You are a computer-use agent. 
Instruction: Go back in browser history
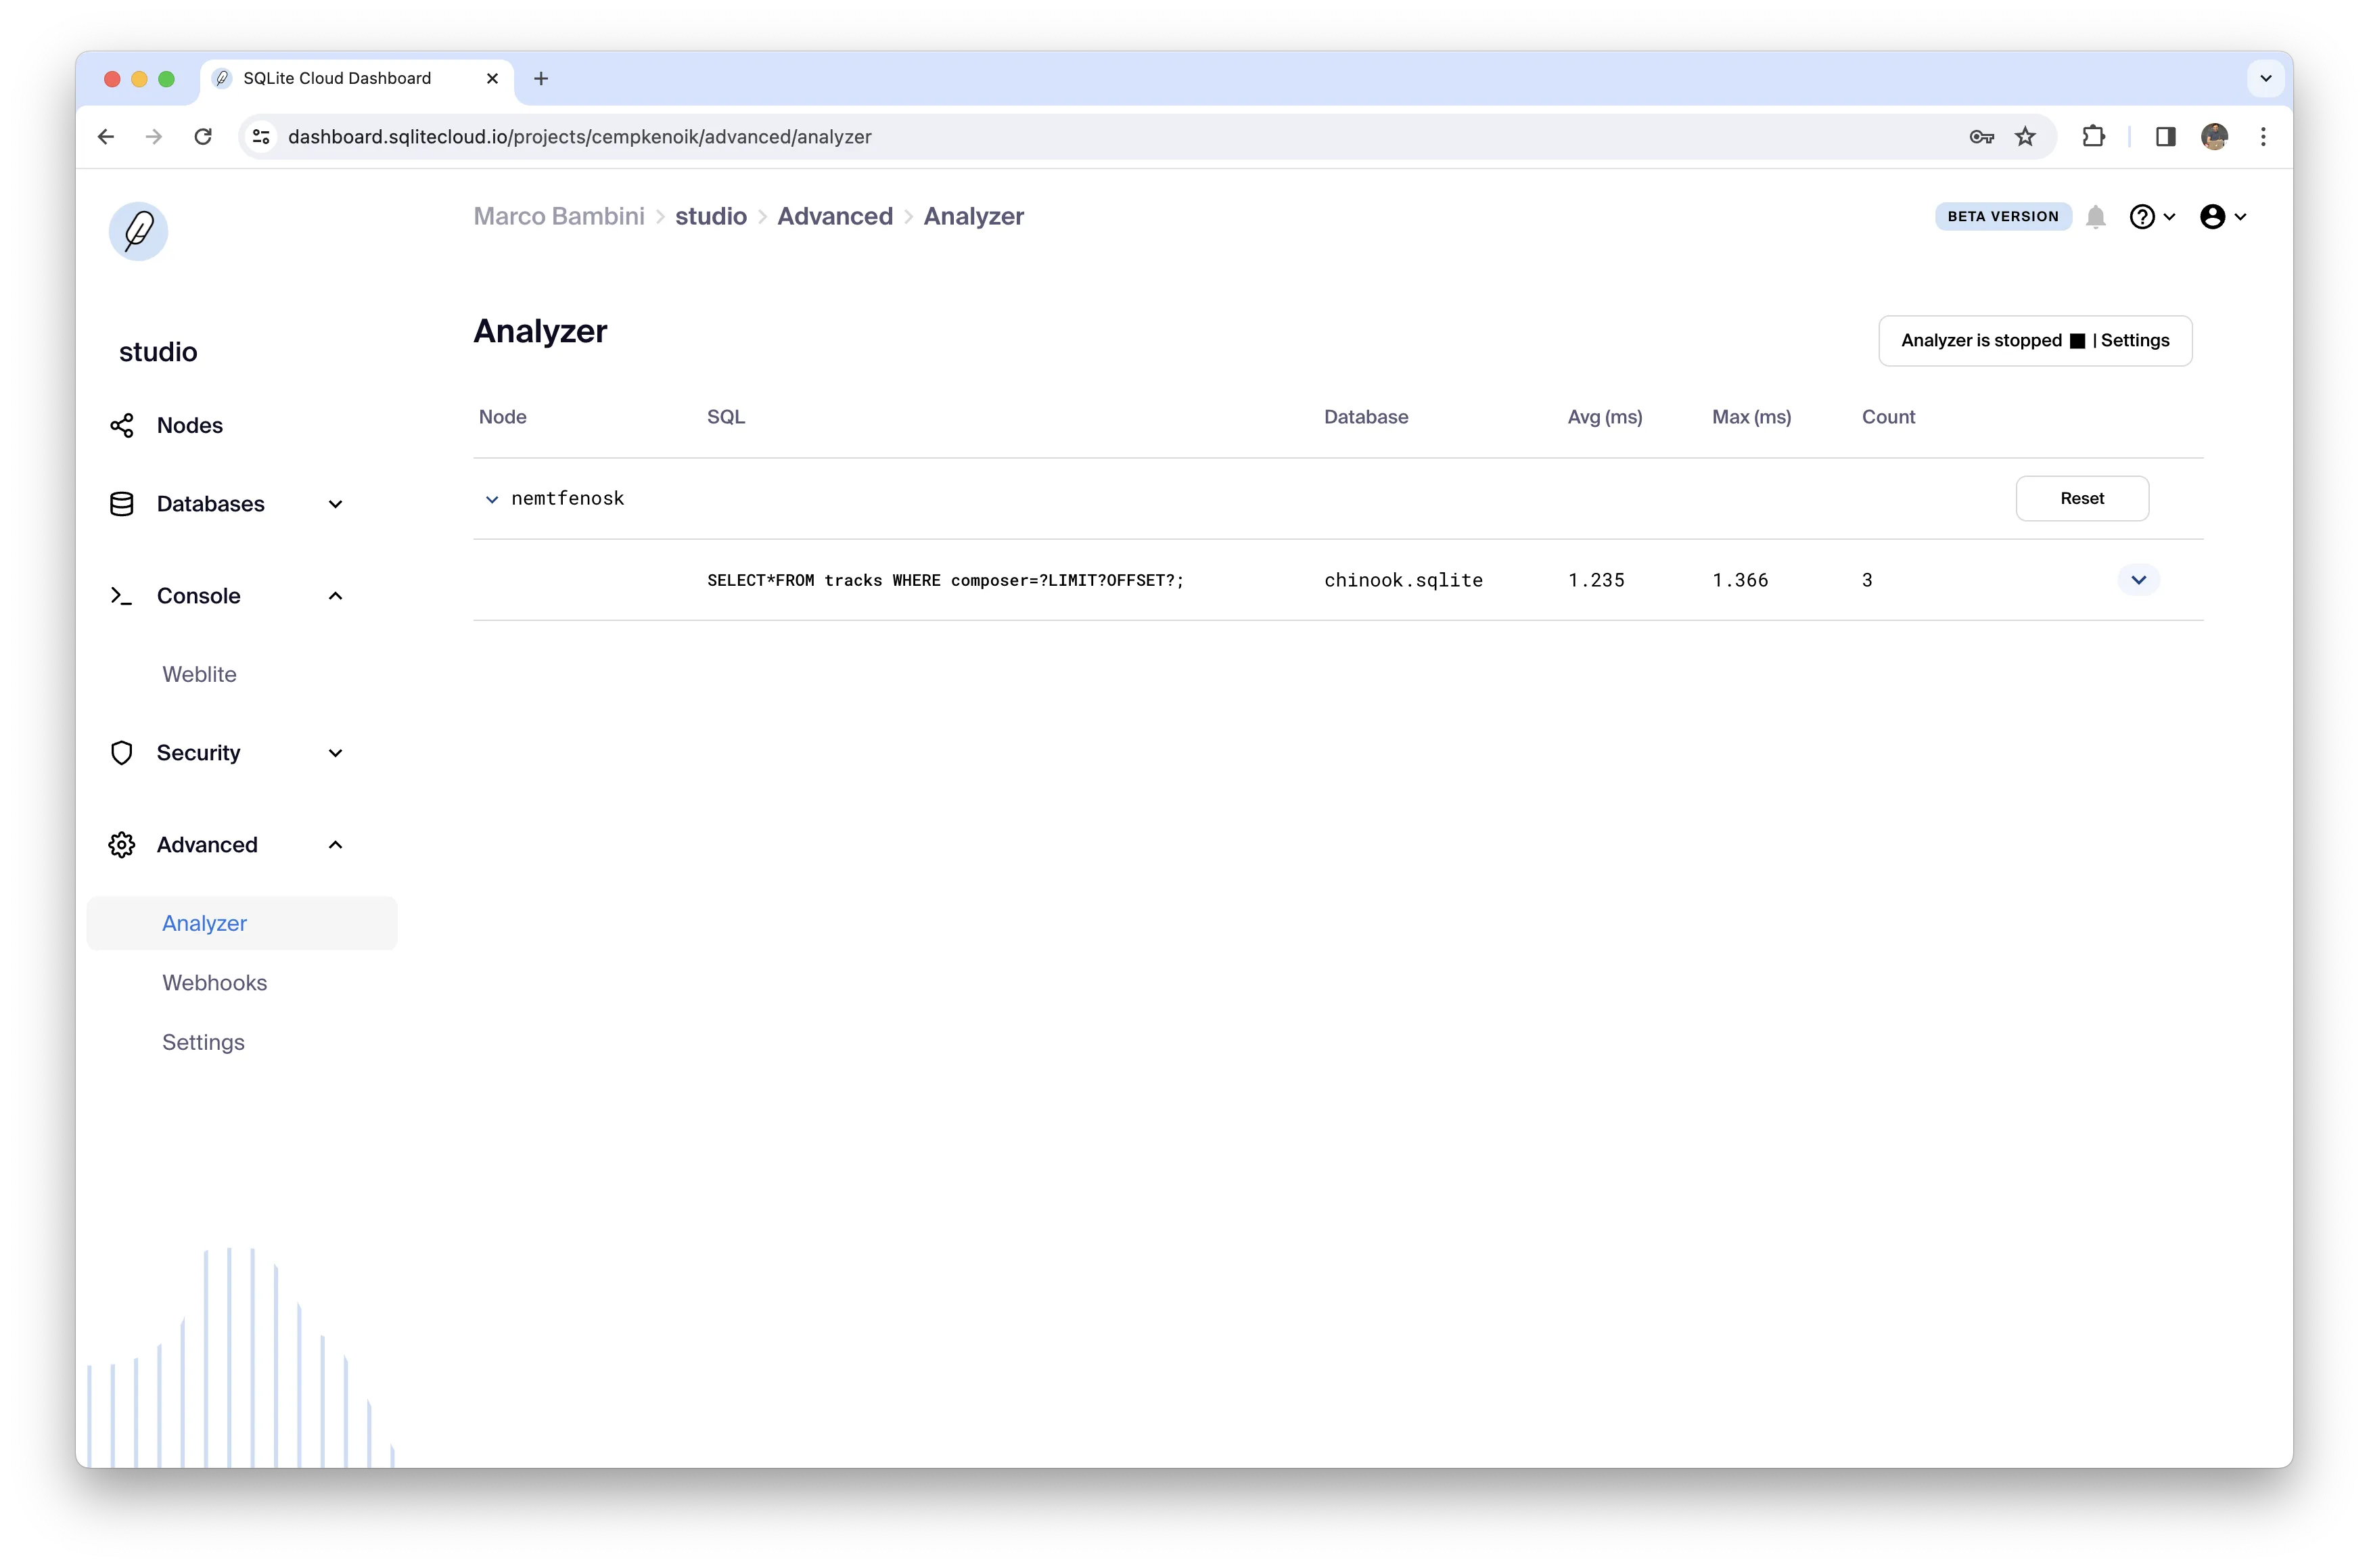point(106,137)
